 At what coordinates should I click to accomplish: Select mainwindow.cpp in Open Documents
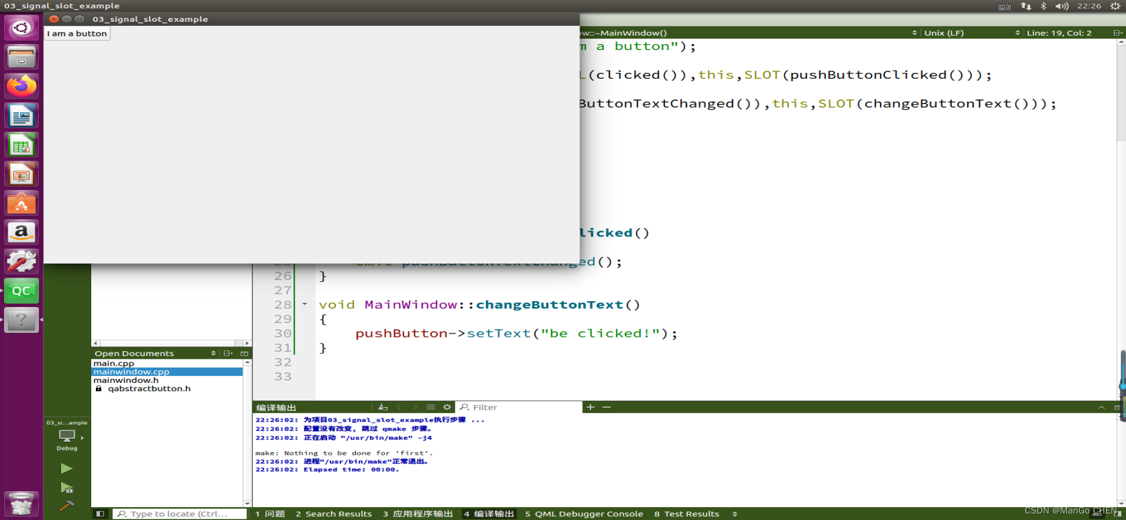pyautogui.click(x=167, y=372)
